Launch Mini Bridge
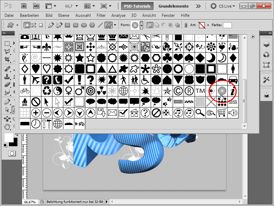 coord(36,6)
